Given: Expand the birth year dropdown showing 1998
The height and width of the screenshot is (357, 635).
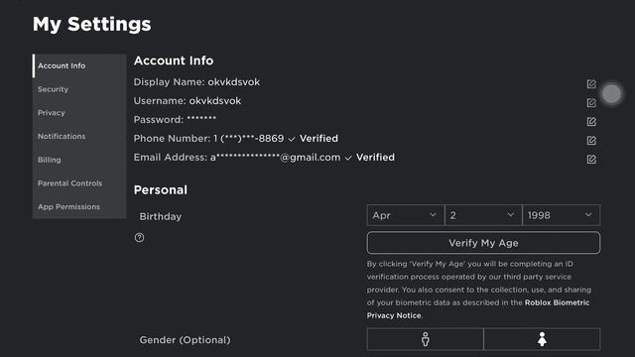Looking at the screenshot, I should coord(562,215).
